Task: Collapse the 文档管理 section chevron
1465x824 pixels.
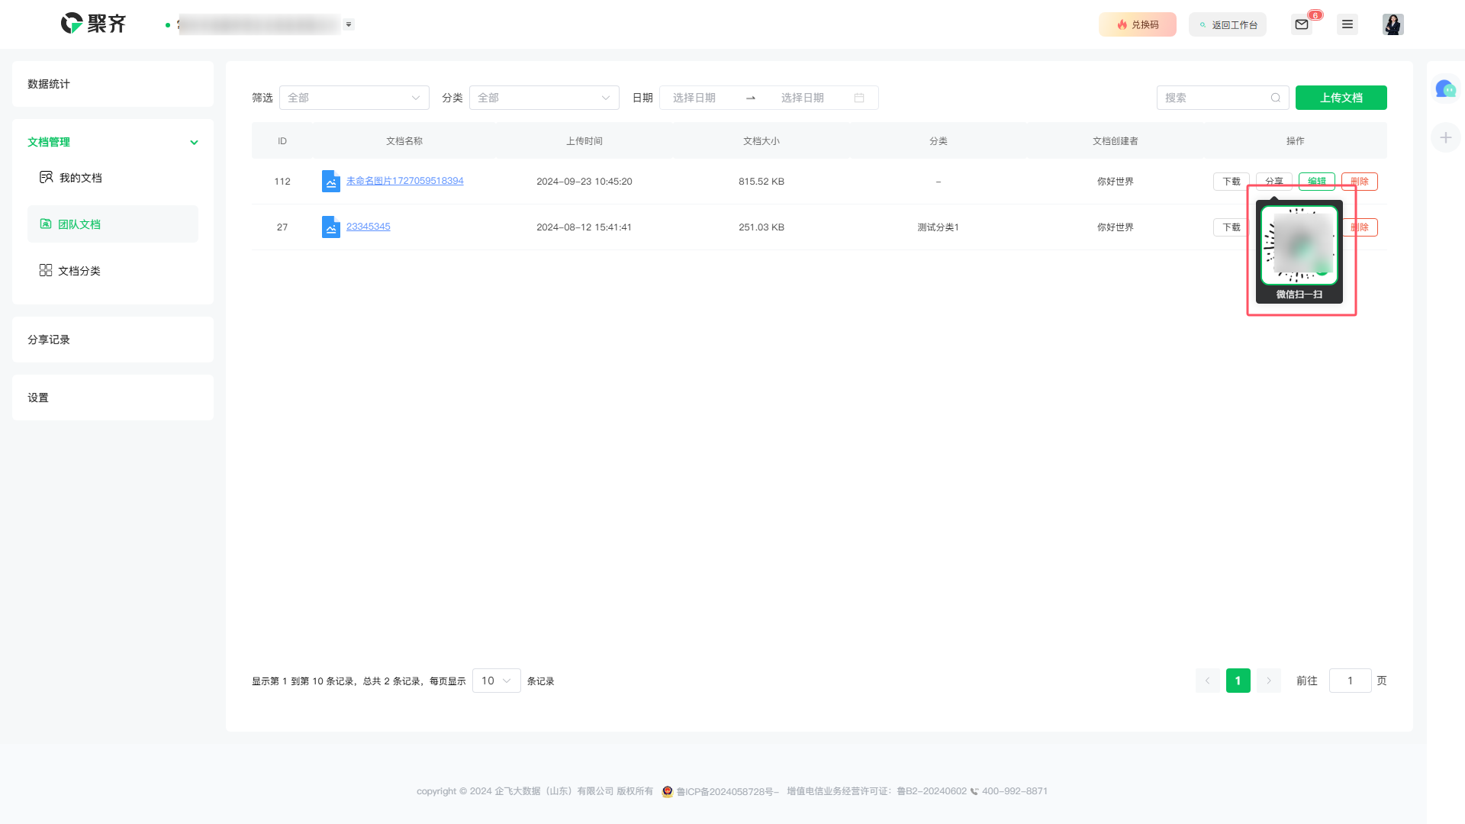Action: (x=194, y=142)
